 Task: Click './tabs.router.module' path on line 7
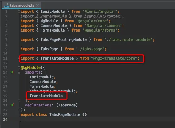coord(129,40)
